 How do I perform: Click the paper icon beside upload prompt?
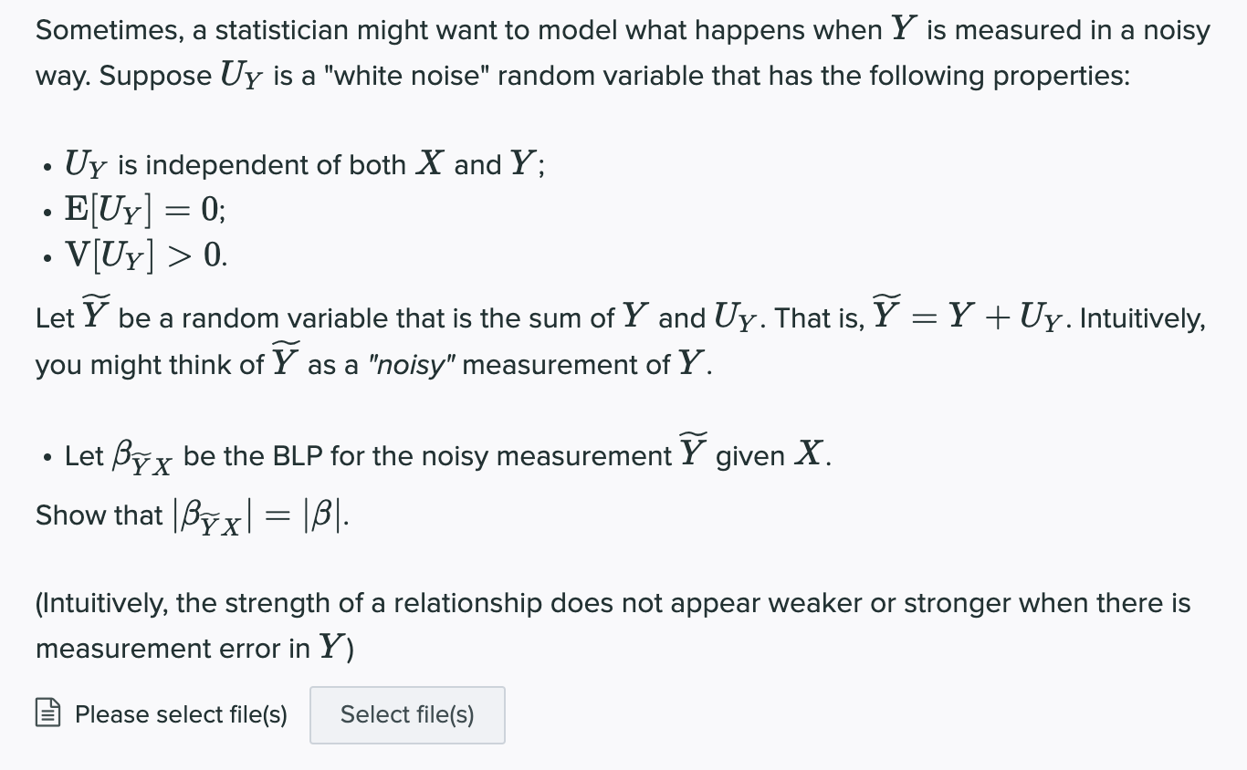[47, 714]
